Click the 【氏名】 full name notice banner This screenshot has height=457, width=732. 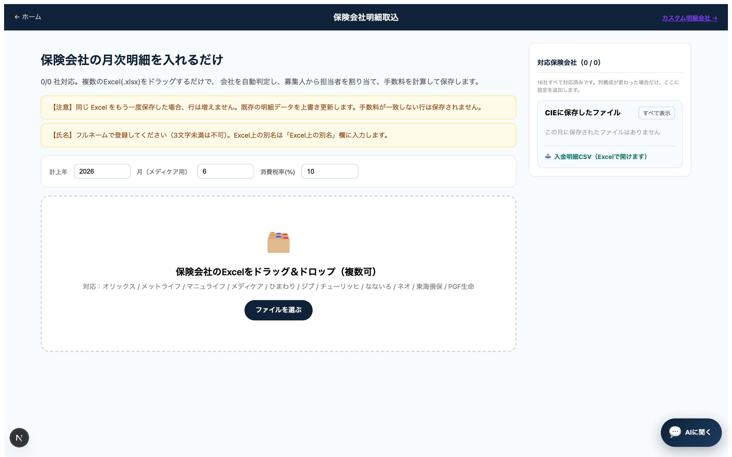(278, 135)
